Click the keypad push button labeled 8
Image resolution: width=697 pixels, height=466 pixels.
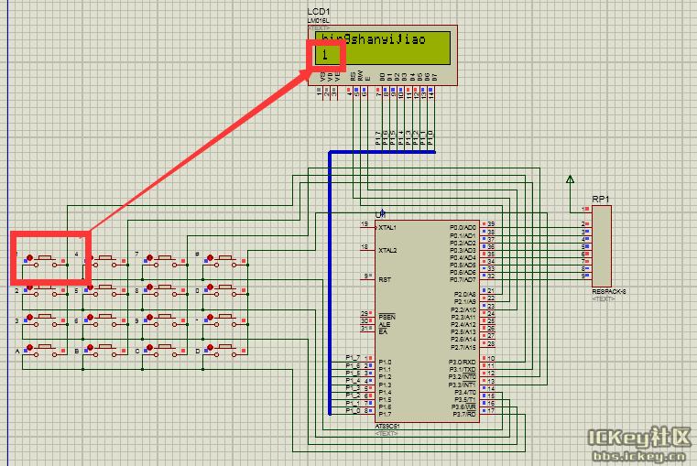pos(166,290)
